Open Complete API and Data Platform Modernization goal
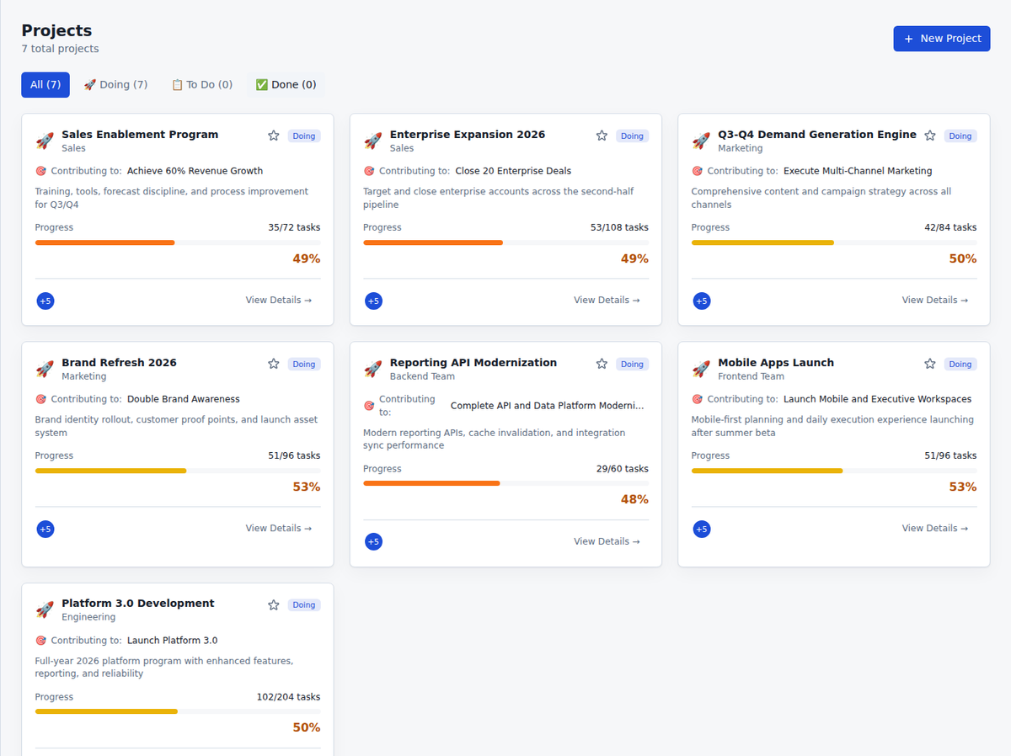This screenshot has height=756, width=1011. tap(547, 406)
